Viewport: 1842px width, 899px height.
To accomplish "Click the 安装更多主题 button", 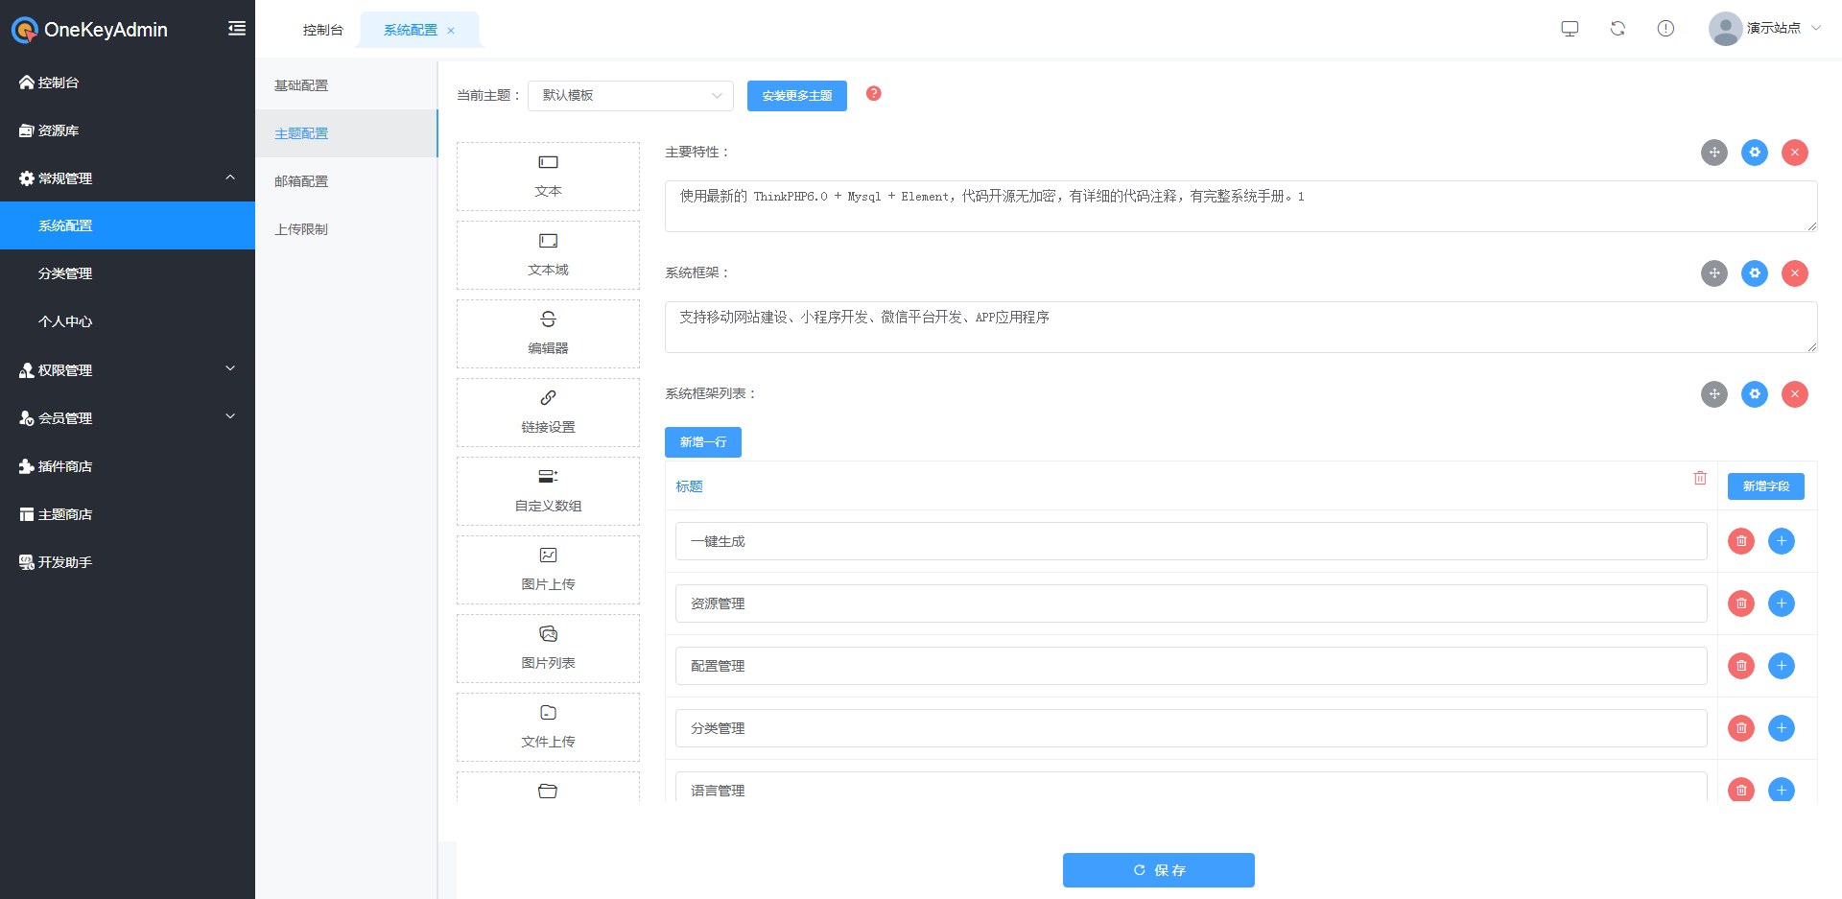I will pos(797,96).
